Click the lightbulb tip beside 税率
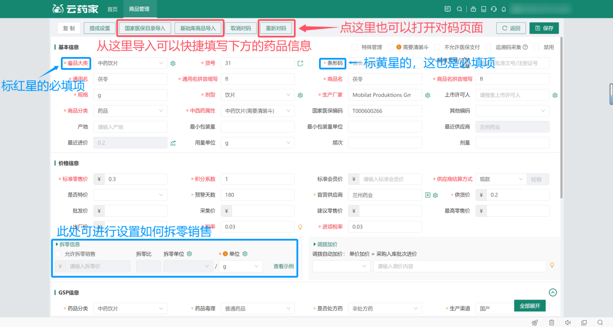Viewport: 613px width, 327px height. click(x=300, y=227)
